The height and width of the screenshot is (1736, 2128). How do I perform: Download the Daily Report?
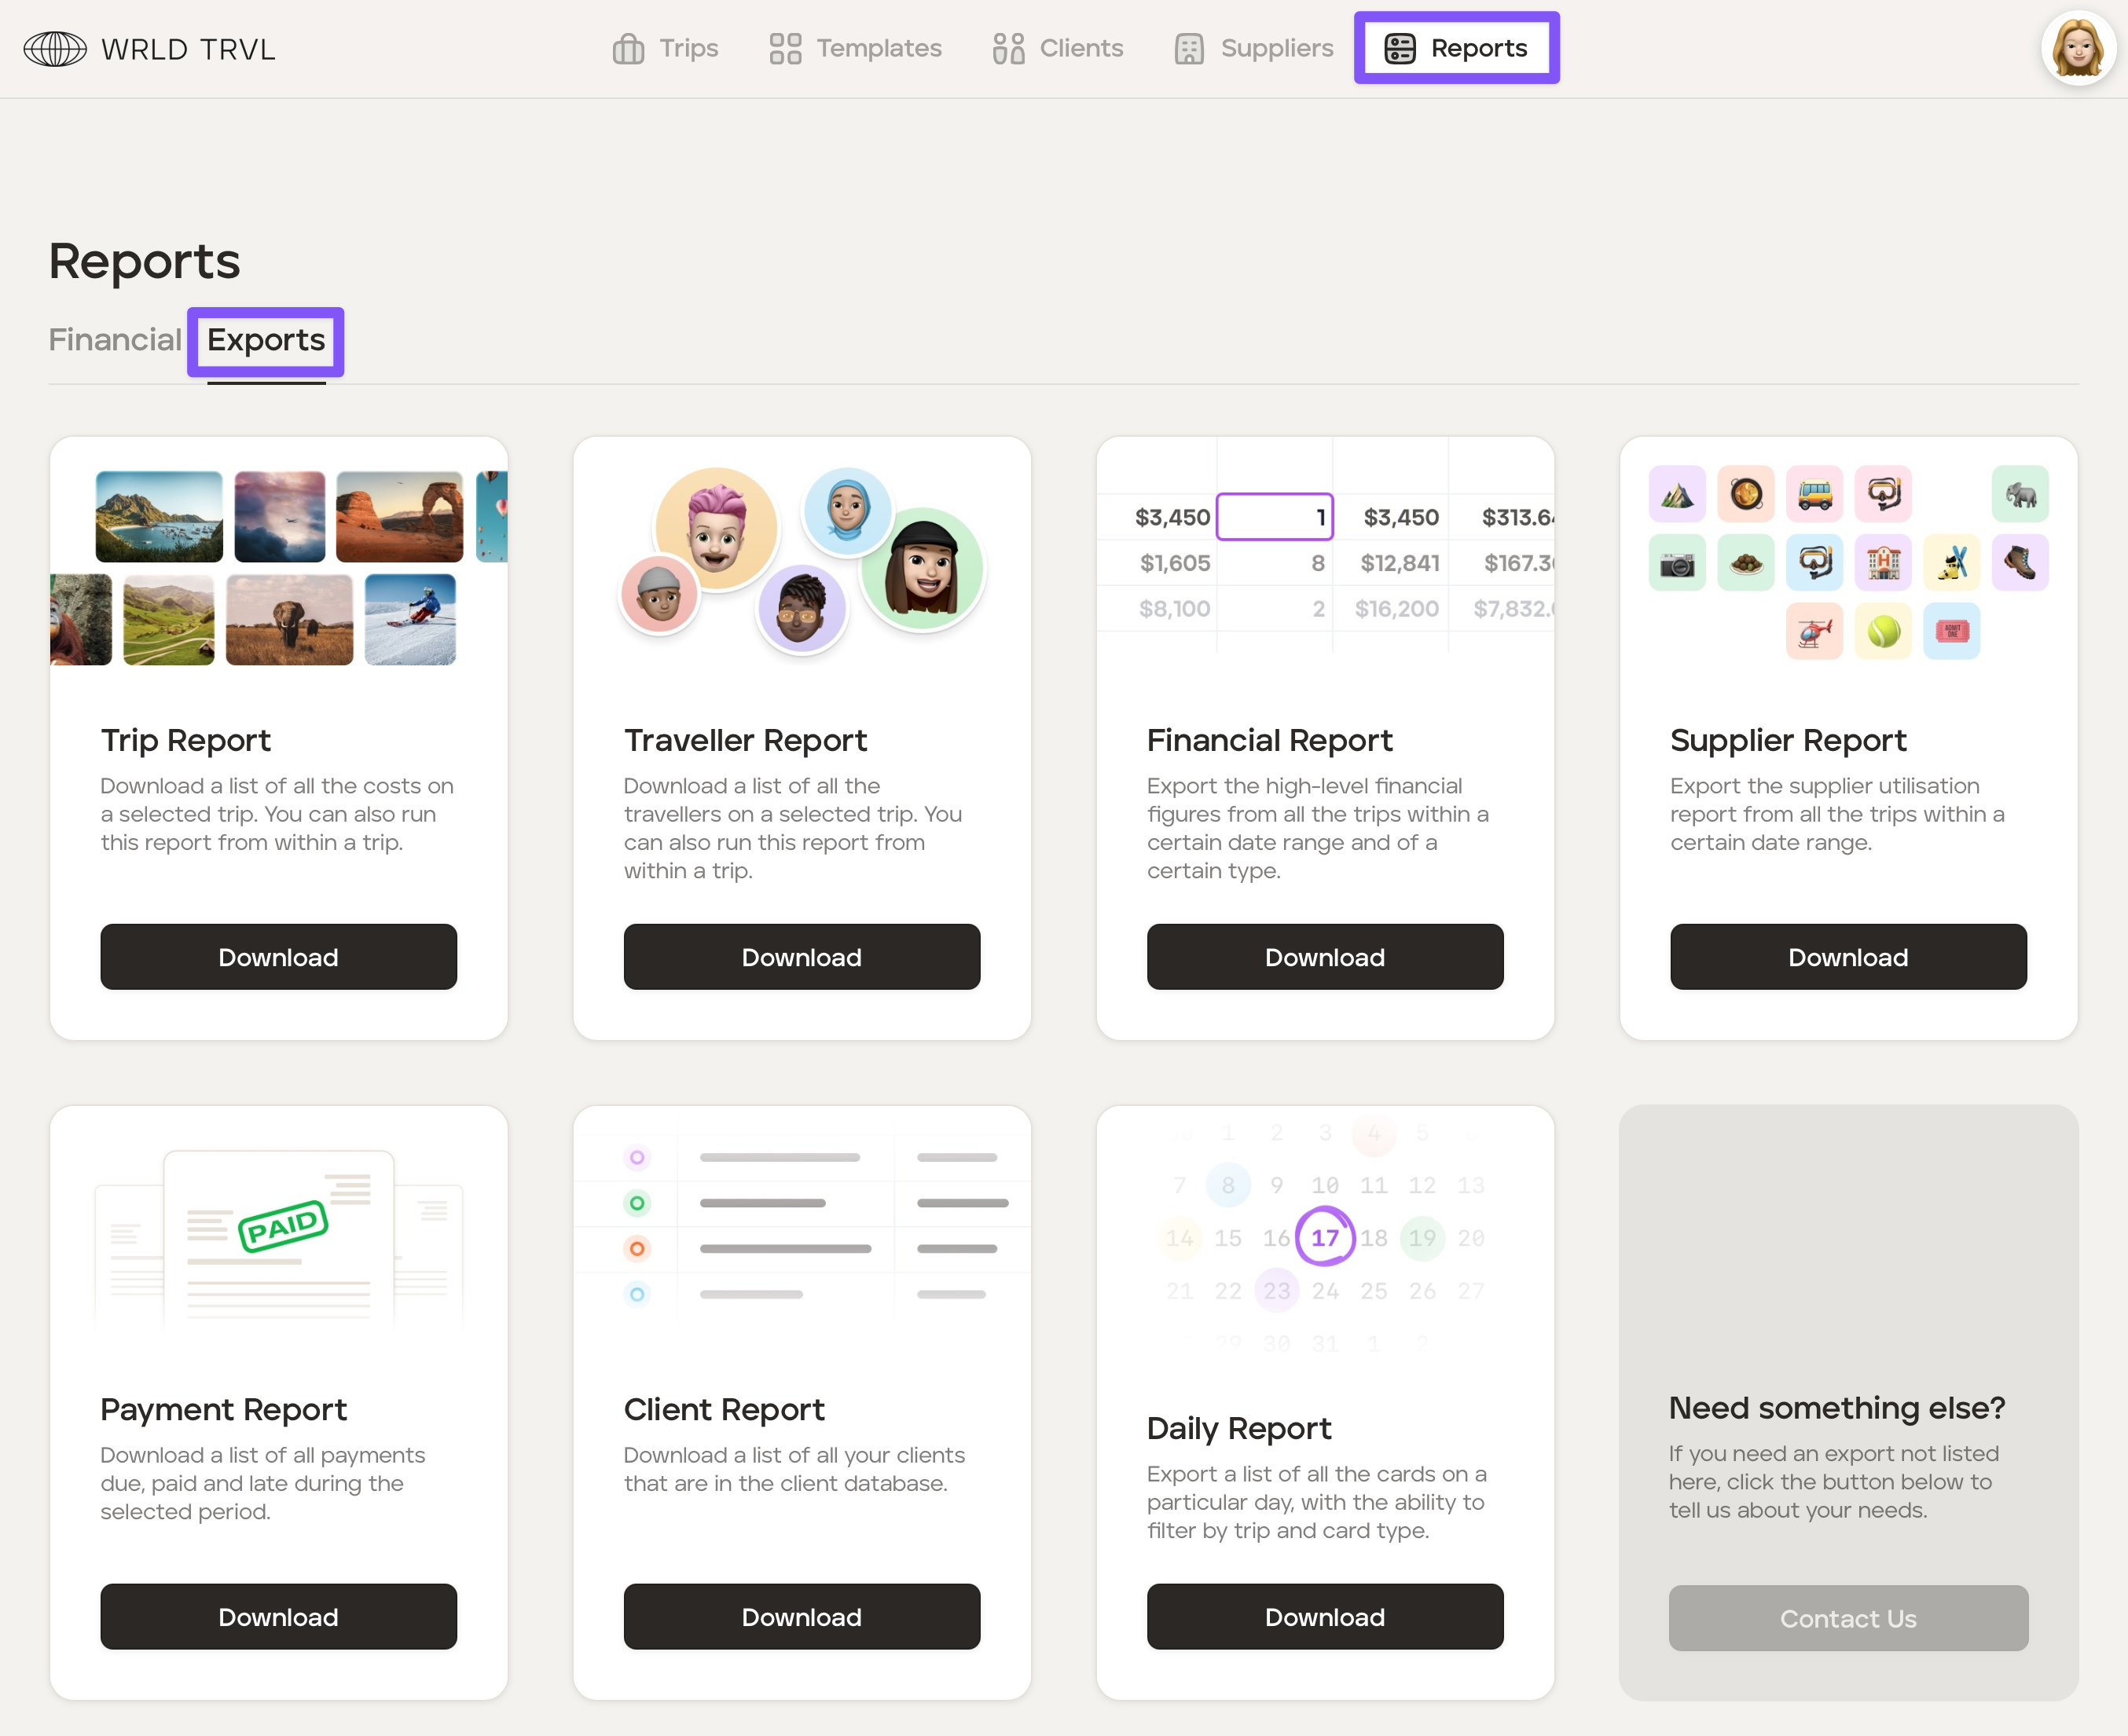pyautogui.click(x=1323, y=1616)
